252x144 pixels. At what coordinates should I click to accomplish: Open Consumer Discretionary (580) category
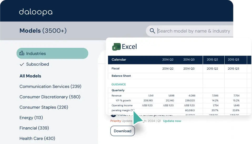coord(50,97)
